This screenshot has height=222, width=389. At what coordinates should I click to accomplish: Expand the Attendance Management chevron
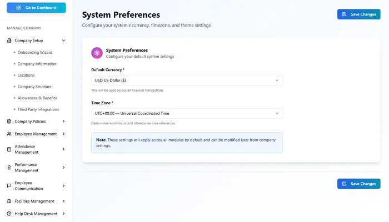[63, 149]
